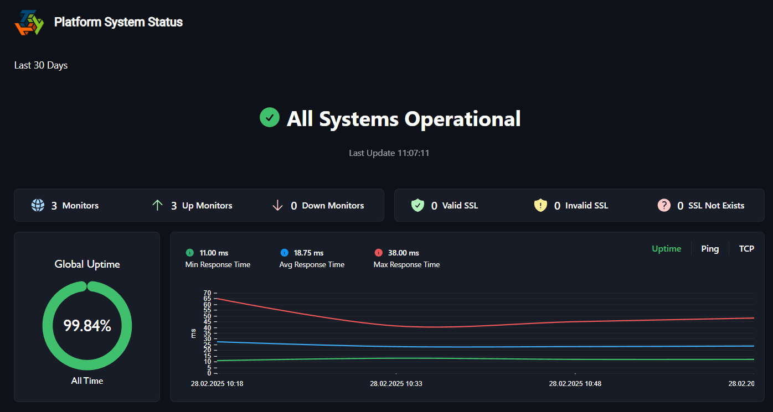
Task: Click the 28.02.2025 10:33 timeline label
Action: [x=396, y=383]
